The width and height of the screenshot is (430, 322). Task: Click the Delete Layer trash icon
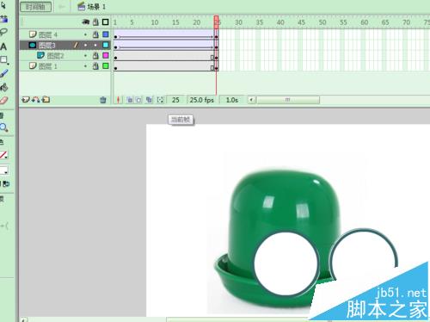click(x=103, y=100)
